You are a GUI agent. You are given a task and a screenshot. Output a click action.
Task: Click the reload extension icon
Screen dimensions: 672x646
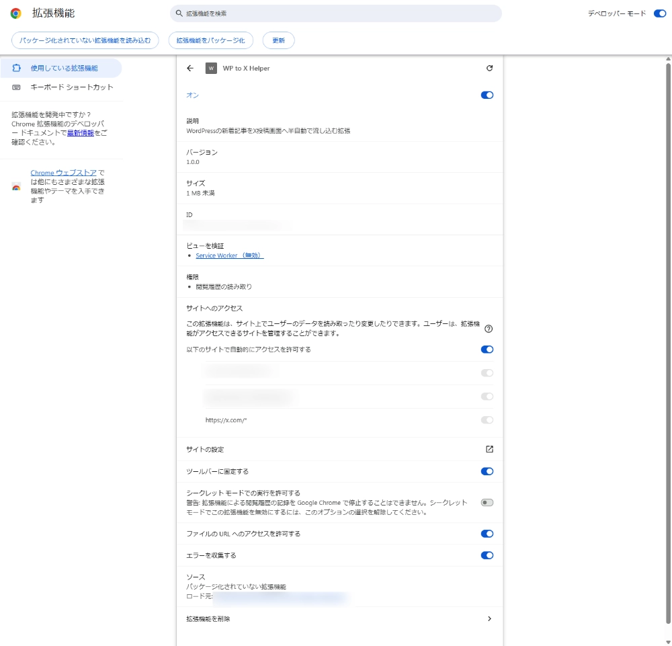pyautogui.click(x=489, y=68)
